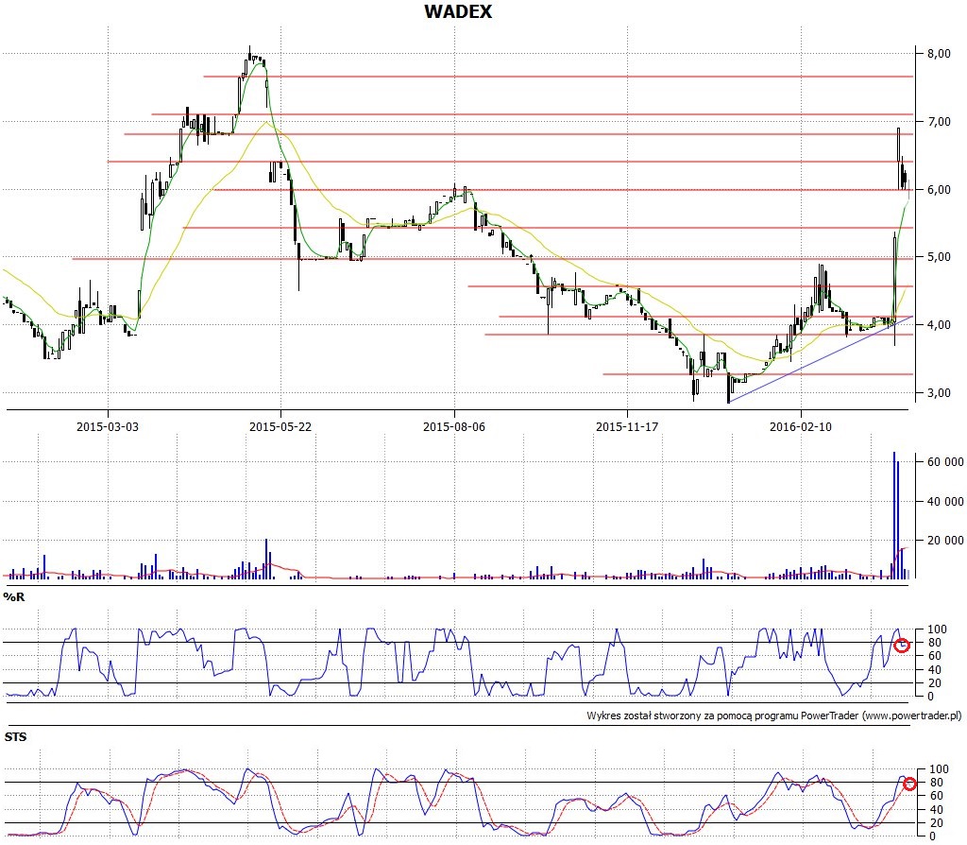The image size is (967, 845).
Task: Click the %R indicator label
Action: pos(13,596)
